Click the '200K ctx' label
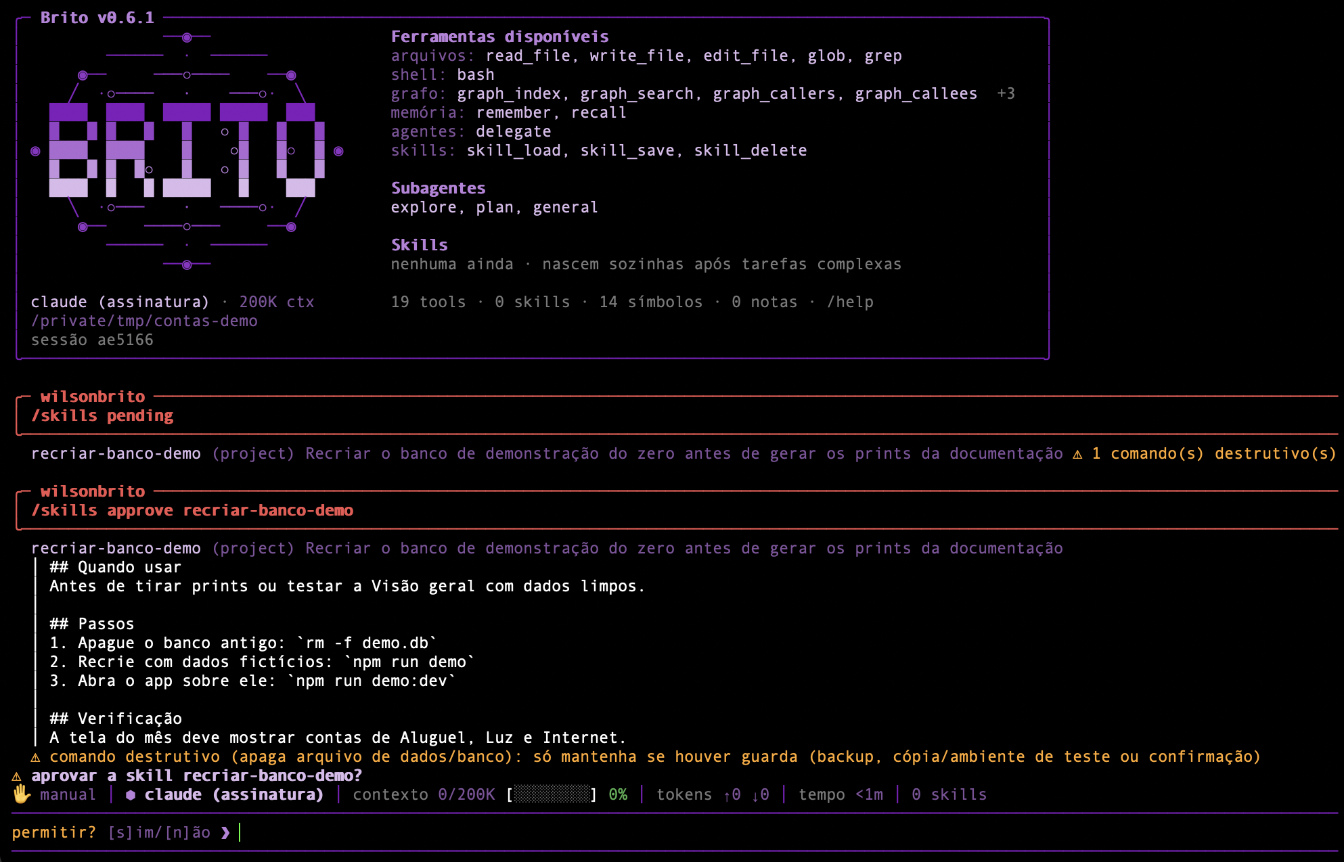This screenshot has height=862, width=1344. (277, 302)
